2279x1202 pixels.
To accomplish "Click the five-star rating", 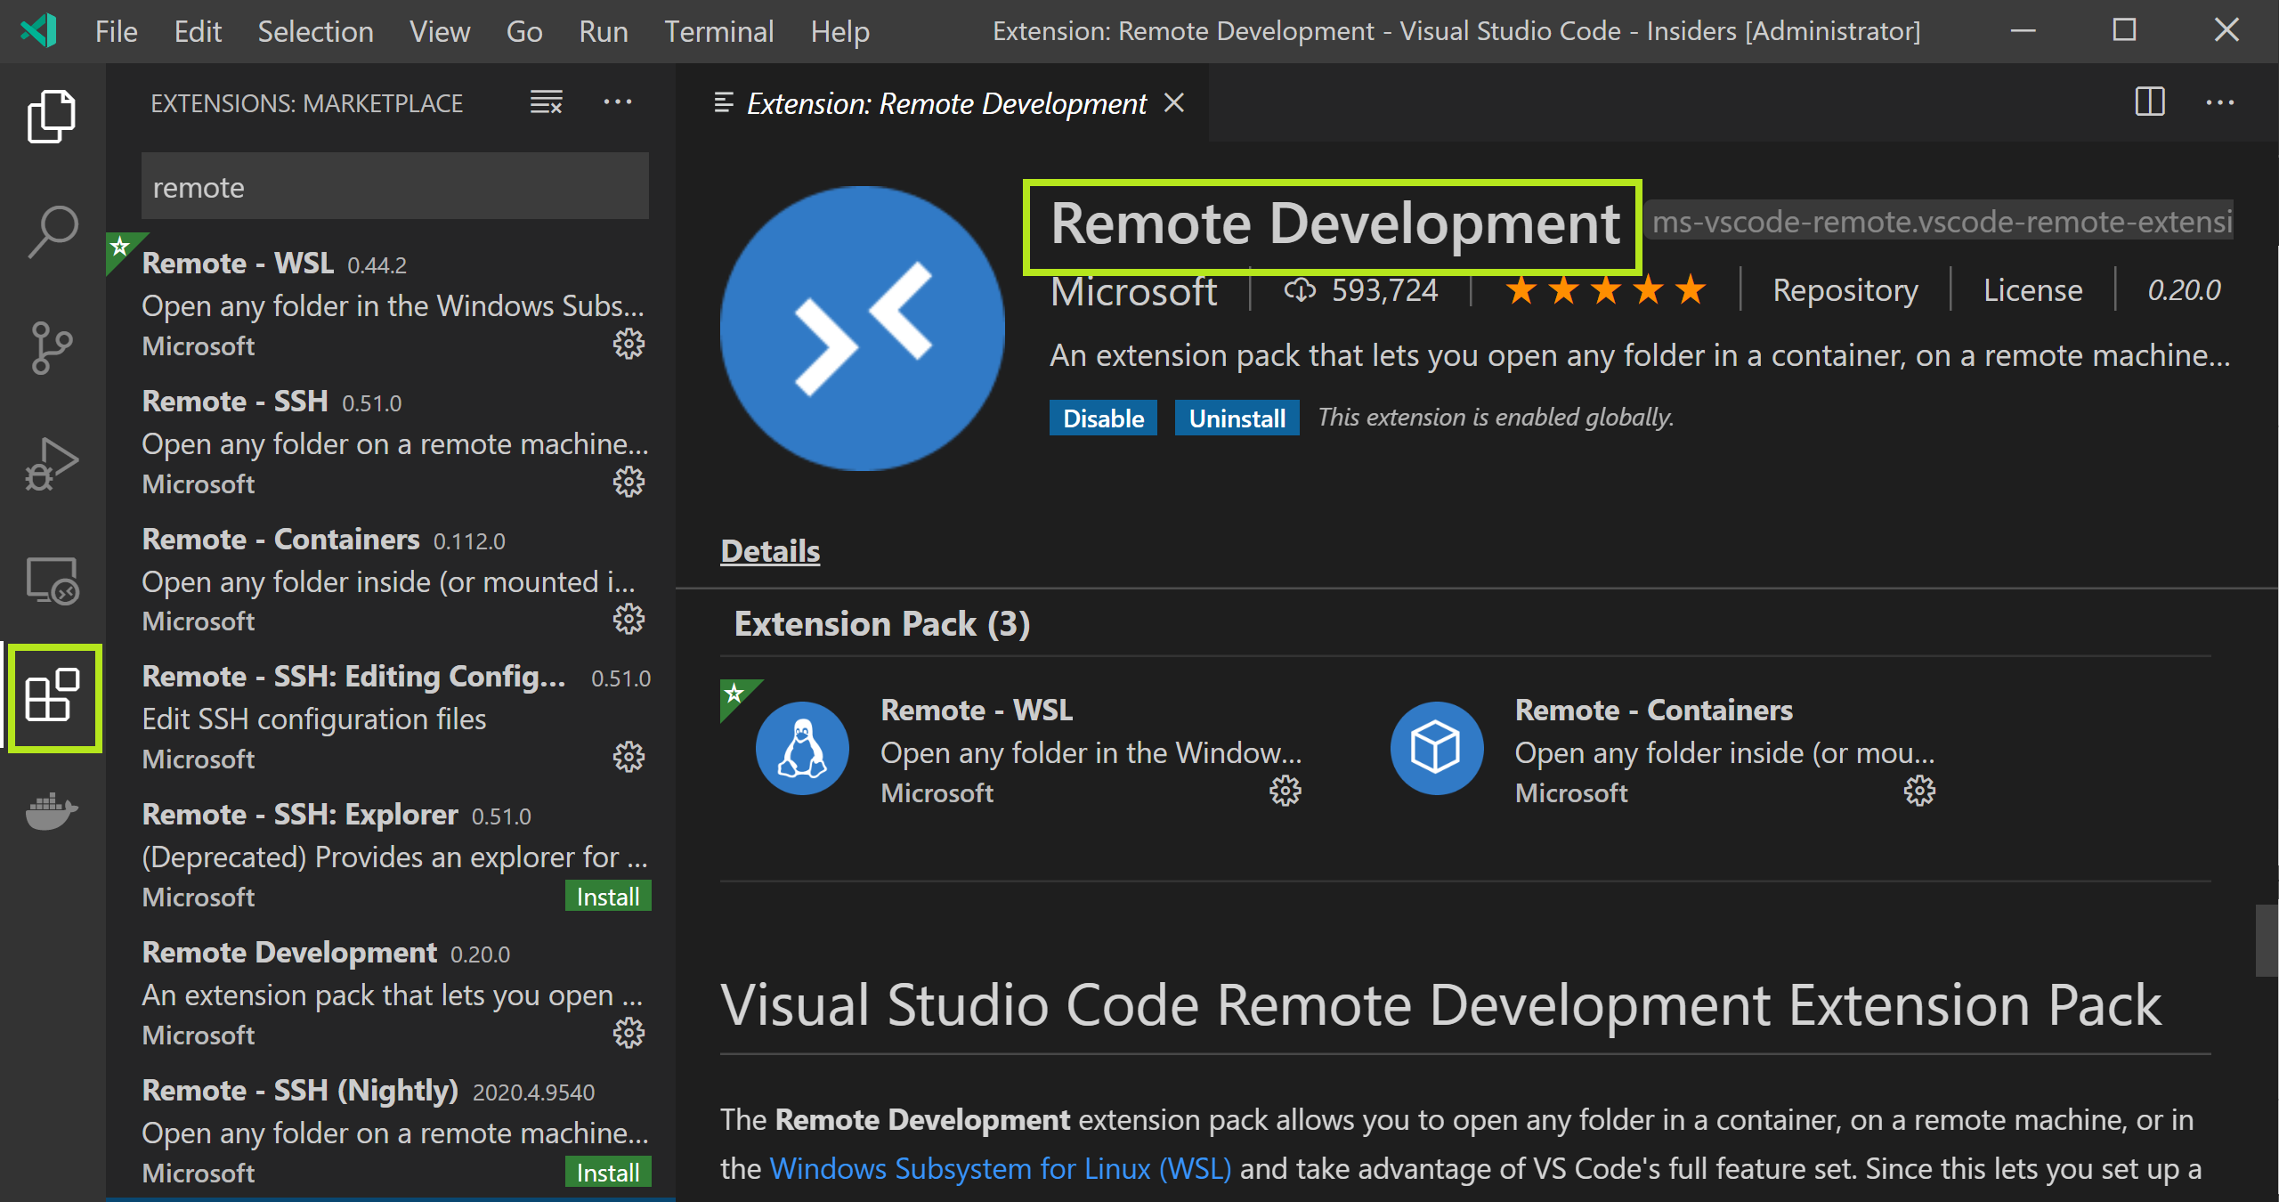I will coord(1605,290).
